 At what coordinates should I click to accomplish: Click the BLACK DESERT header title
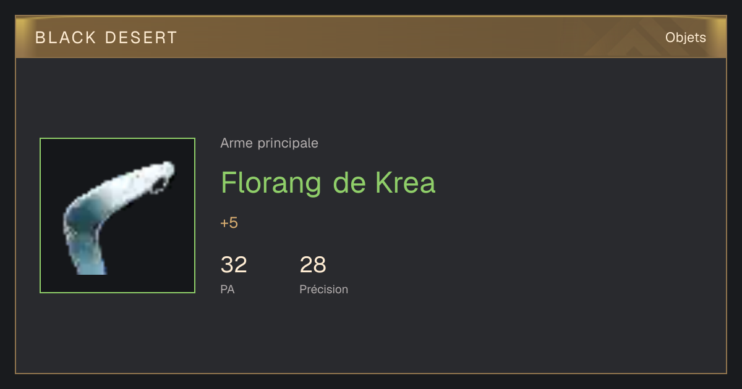pos(106,38)
